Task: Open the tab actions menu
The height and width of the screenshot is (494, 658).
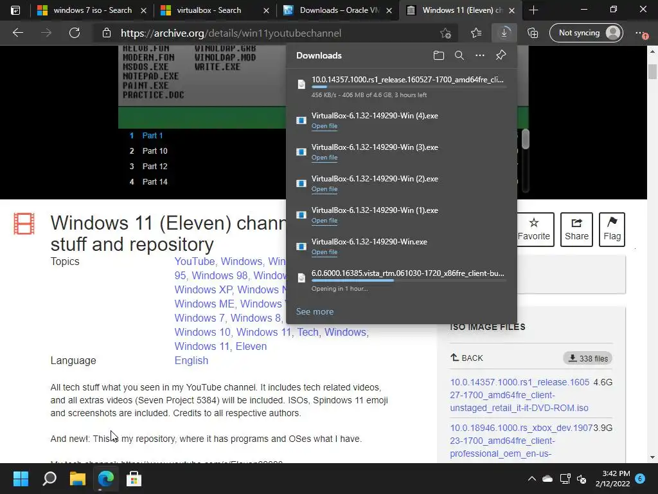Action: (x=15, y=10)
